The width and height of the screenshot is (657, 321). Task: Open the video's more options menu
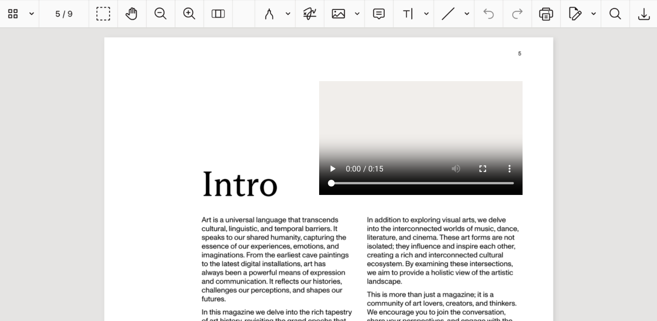(509, 169)
